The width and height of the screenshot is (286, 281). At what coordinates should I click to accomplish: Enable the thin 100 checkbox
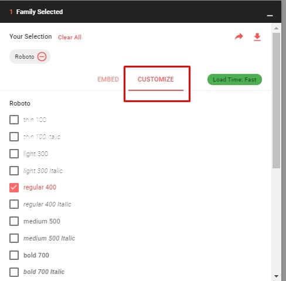coord(14,120)
